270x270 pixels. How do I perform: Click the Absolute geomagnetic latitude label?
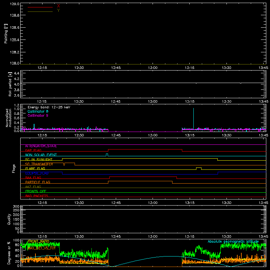[233, 241]
